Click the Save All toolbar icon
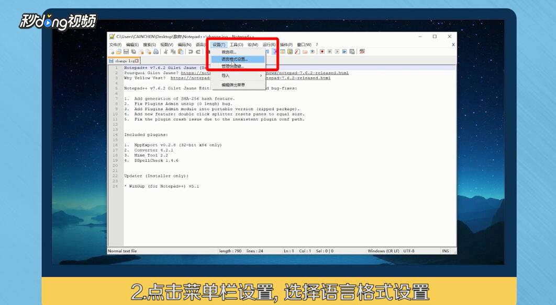 coord(134,52)
